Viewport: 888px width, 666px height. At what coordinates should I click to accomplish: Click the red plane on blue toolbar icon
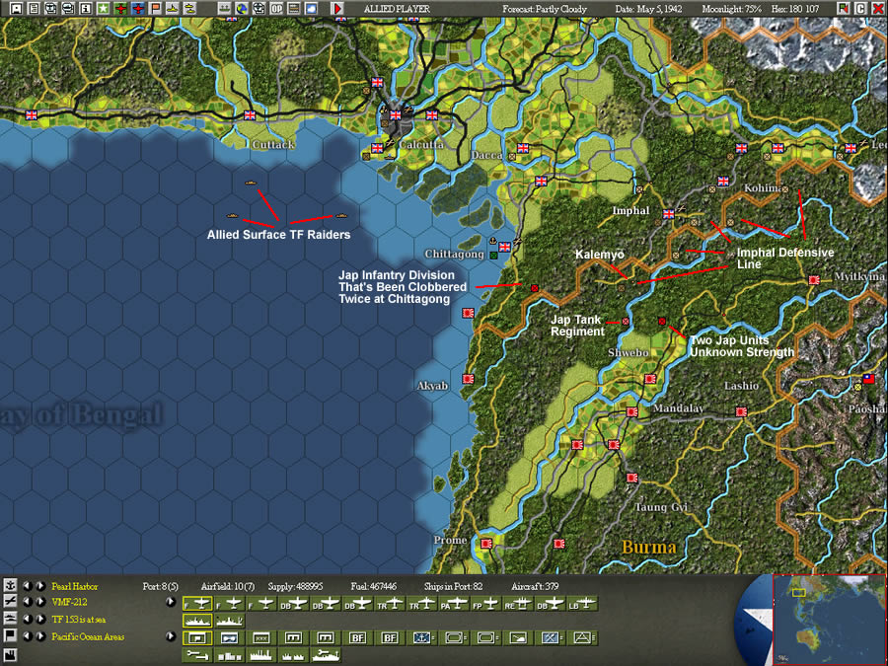tap(137, 8)
